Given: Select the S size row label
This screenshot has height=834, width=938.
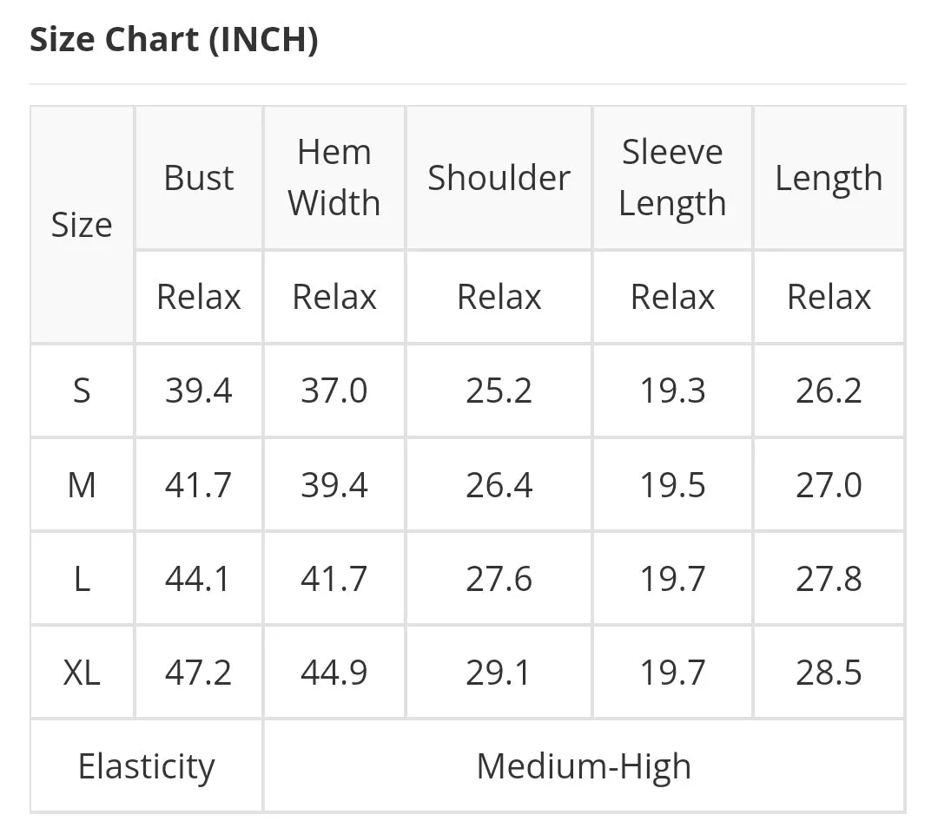Looking at the screenshot, I should click(82, 391).
